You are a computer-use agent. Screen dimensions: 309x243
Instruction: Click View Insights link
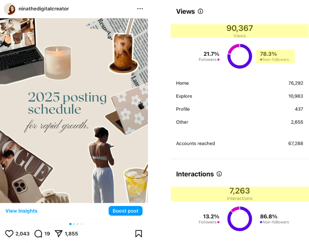[x=21, y=211]
